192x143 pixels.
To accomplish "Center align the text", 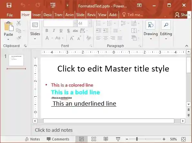I will tap(106, 38).
